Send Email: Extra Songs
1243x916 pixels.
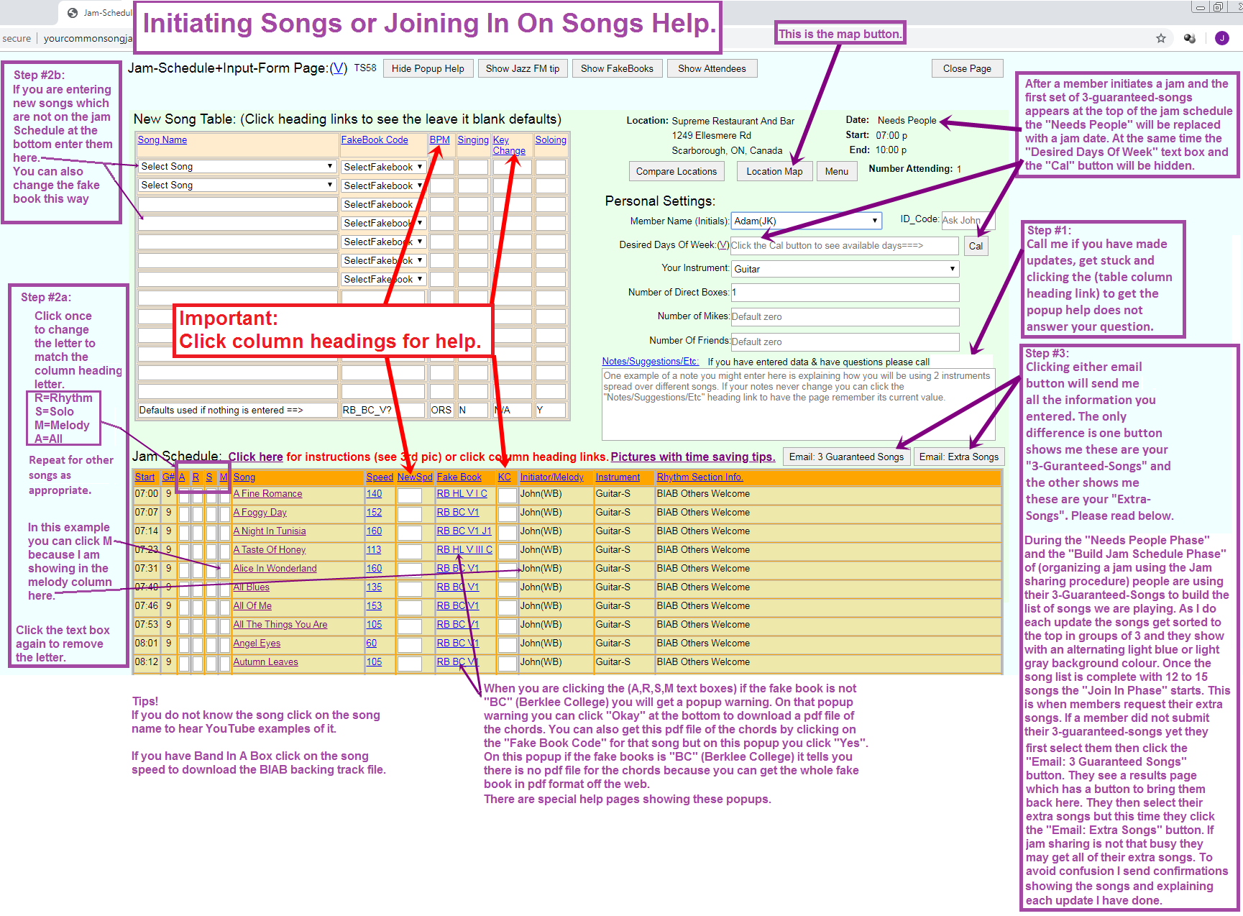(958, 457)
